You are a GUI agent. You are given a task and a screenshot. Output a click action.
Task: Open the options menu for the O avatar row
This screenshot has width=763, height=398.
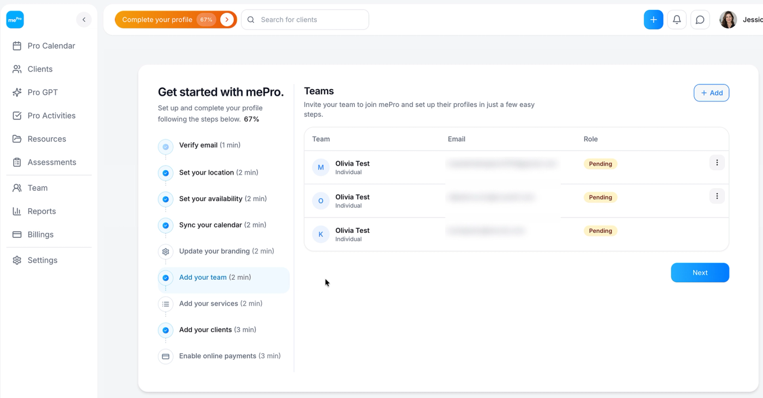(x=717, y=196)
